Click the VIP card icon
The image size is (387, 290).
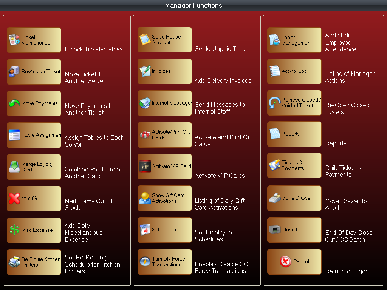point(145,167)
